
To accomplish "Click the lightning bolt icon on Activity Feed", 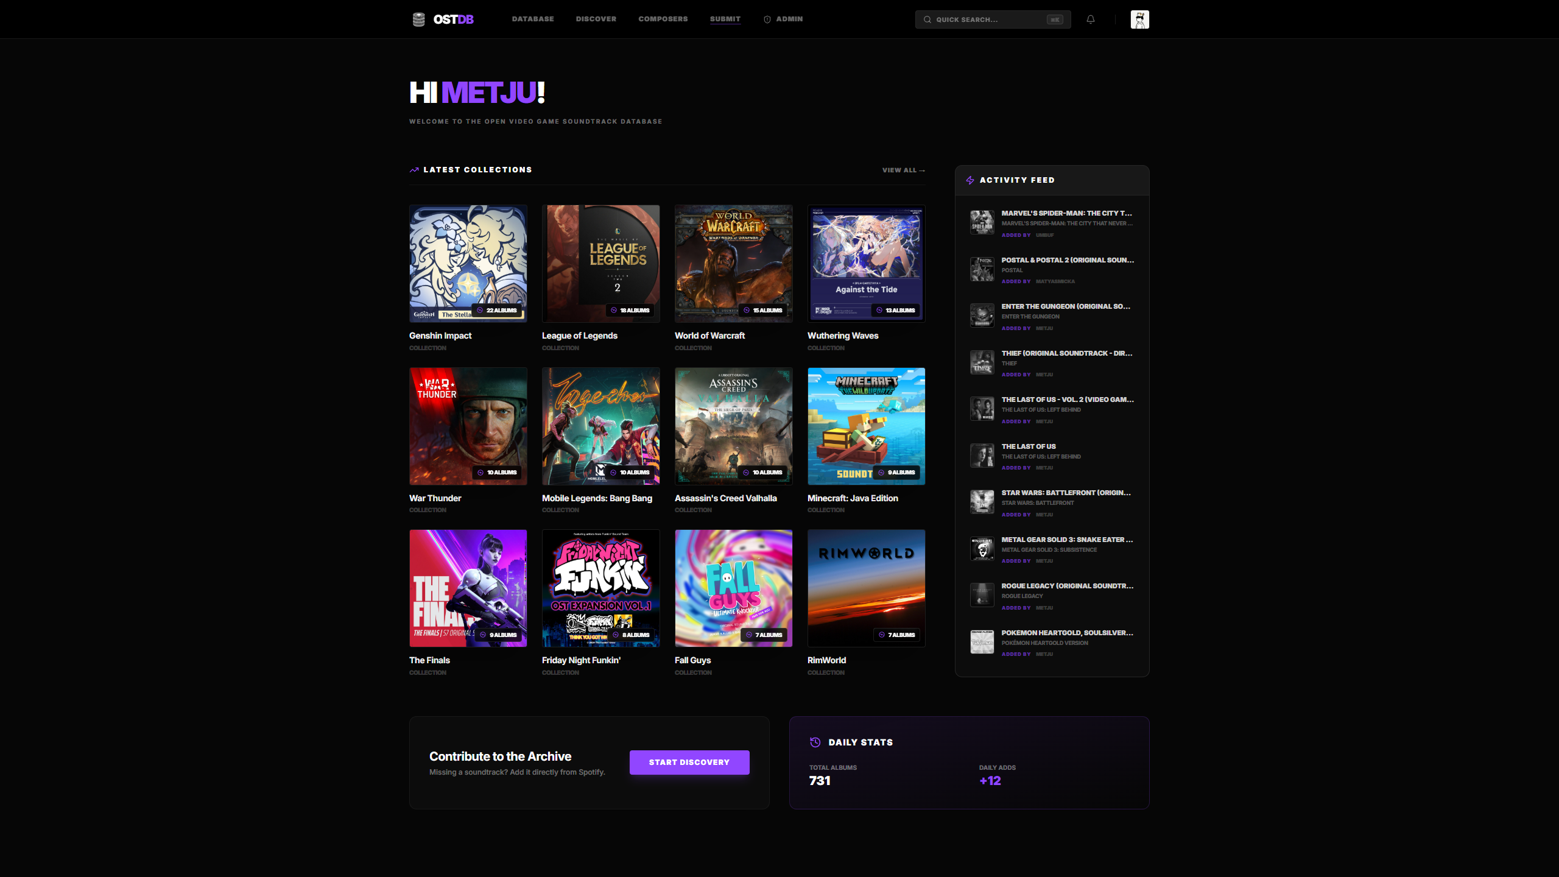I will (x=970, y=180).
